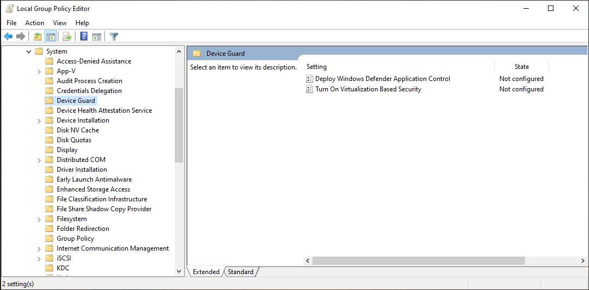The width and height of the screenshot is (589, 290).
Task: Select Early Launch Antimalware tree item
Action: (x=95, y=179)
